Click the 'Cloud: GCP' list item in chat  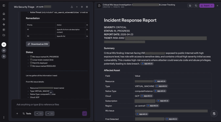pos(35,97)
